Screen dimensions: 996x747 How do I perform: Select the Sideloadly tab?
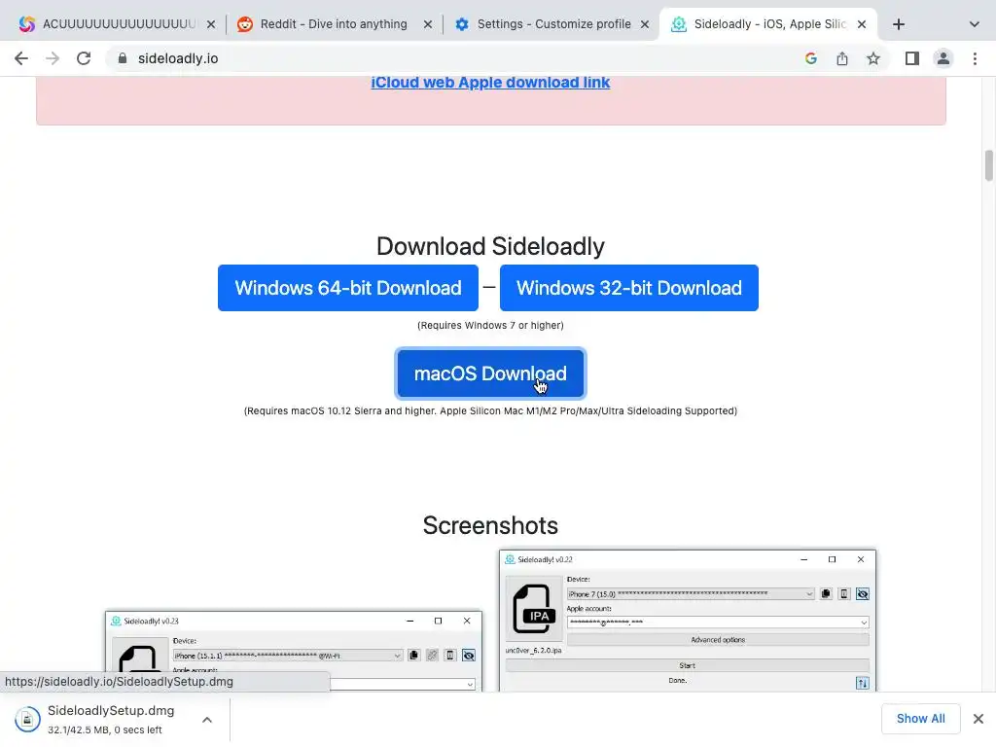tap(763, 24)
